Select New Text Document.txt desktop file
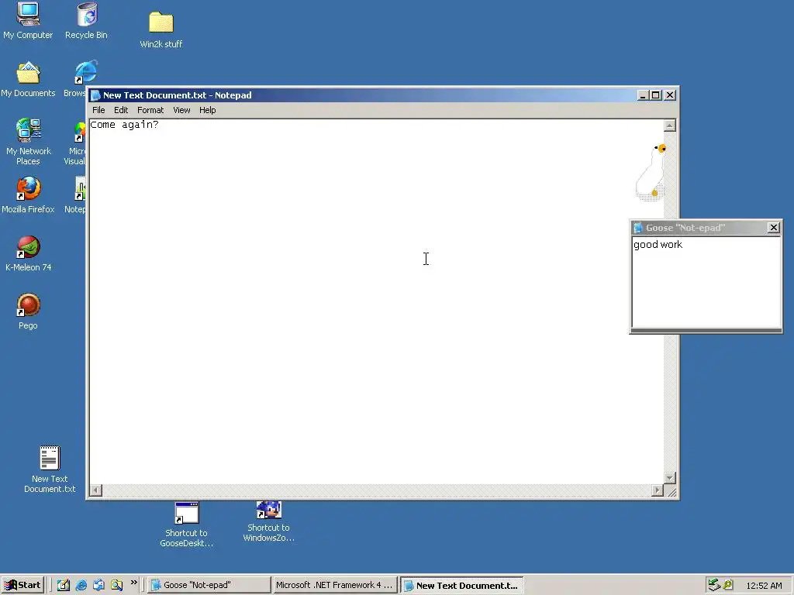 50,469
